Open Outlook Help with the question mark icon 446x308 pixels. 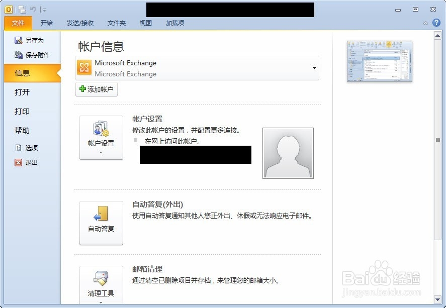(436, 23)
